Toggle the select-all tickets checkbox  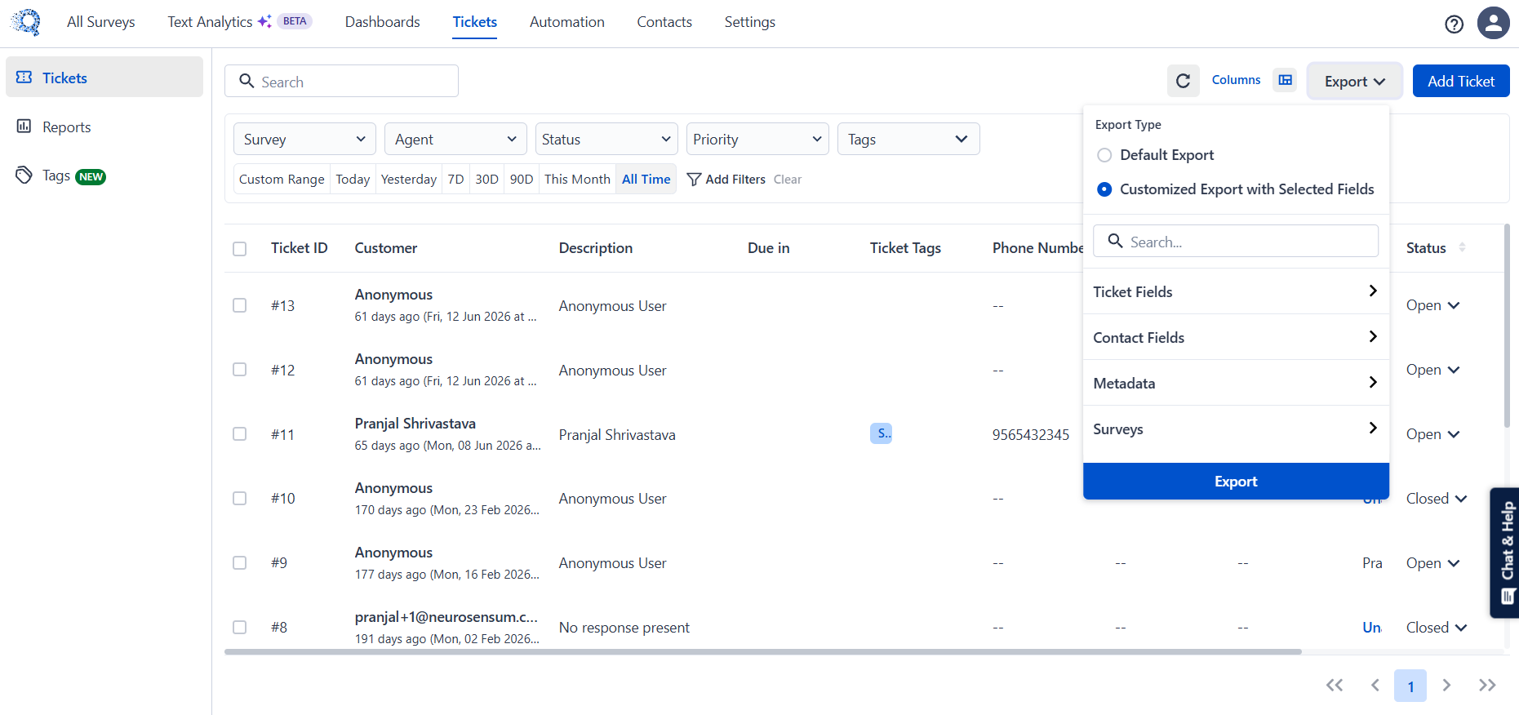tap(239, 248)
